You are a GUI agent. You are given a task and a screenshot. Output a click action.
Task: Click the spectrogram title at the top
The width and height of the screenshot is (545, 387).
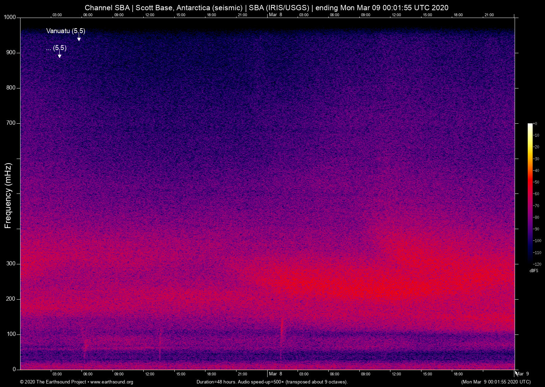click(x=266, y=8)
